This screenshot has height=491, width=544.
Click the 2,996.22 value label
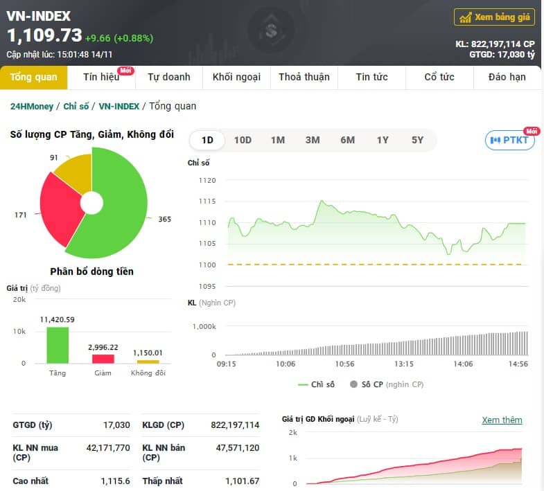coord(103,348)
